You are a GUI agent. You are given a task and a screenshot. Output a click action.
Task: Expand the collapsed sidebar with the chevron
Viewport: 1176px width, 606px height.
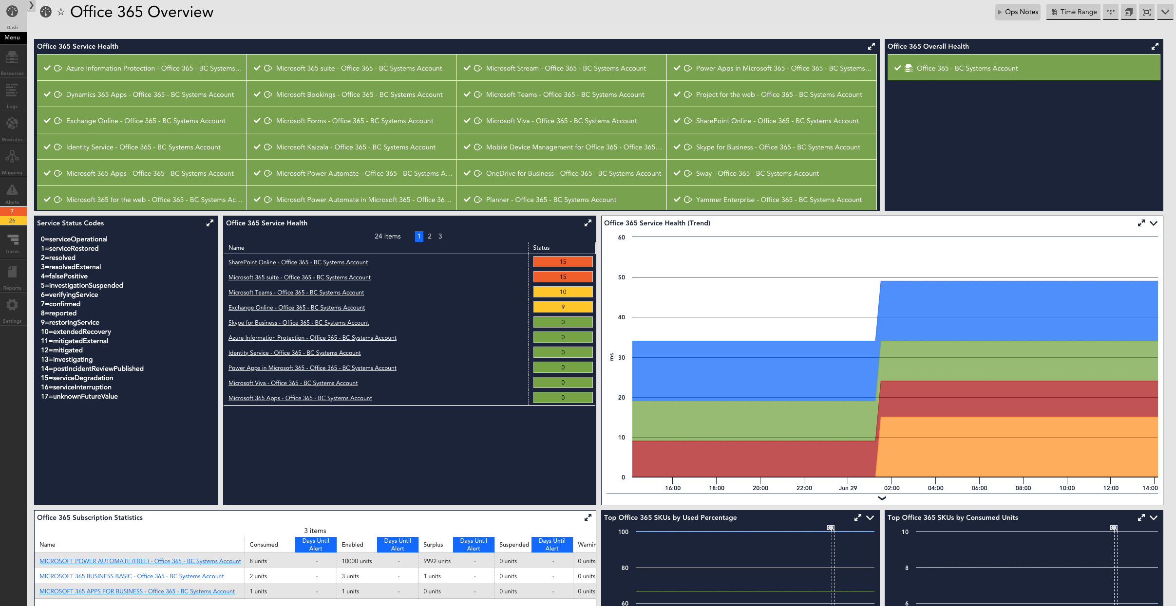click(x=32, y=5)
